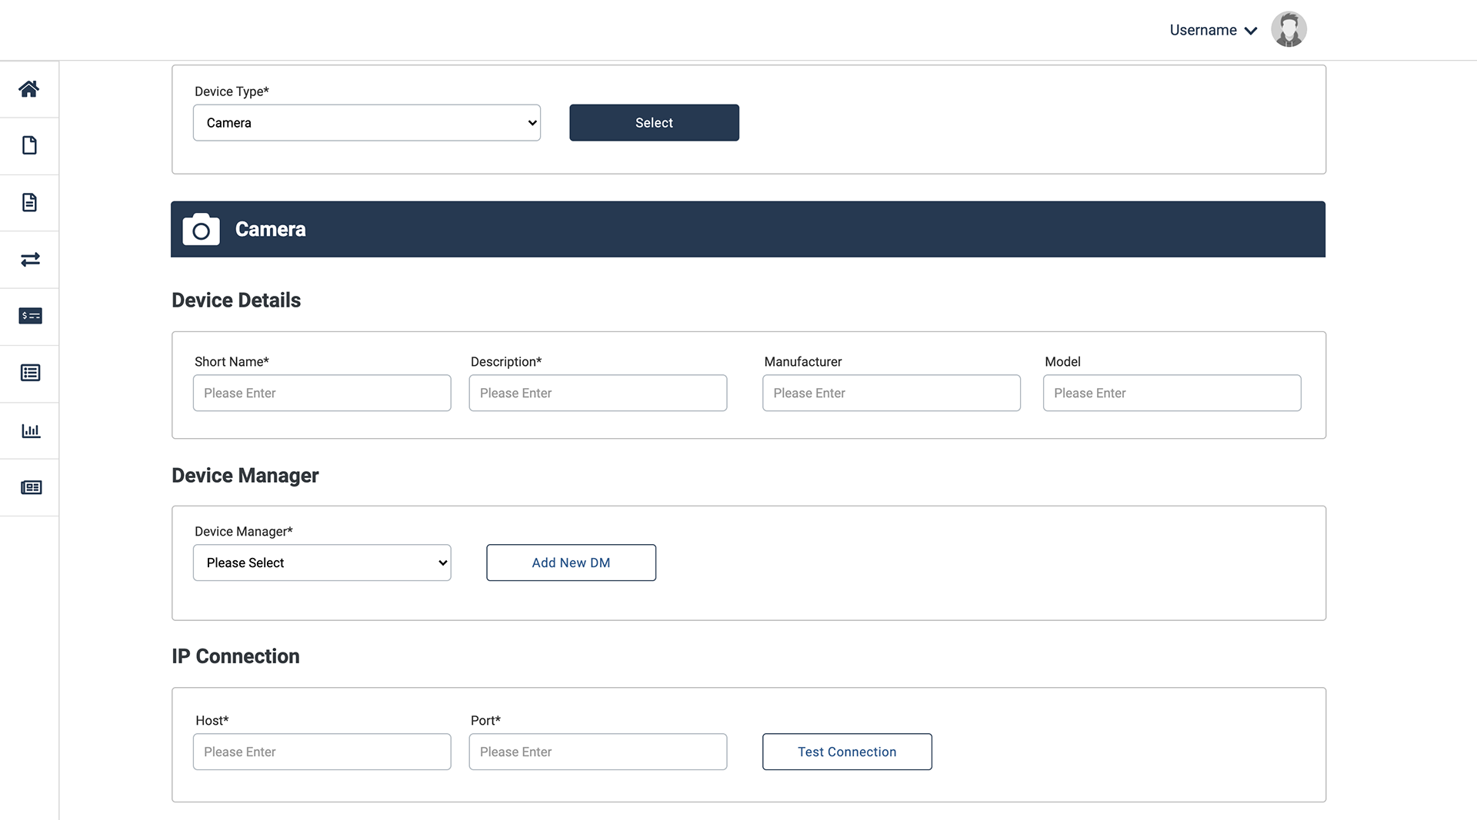Click the Description* label
This screenshot has width=1477, height=820.
point(506,362)
